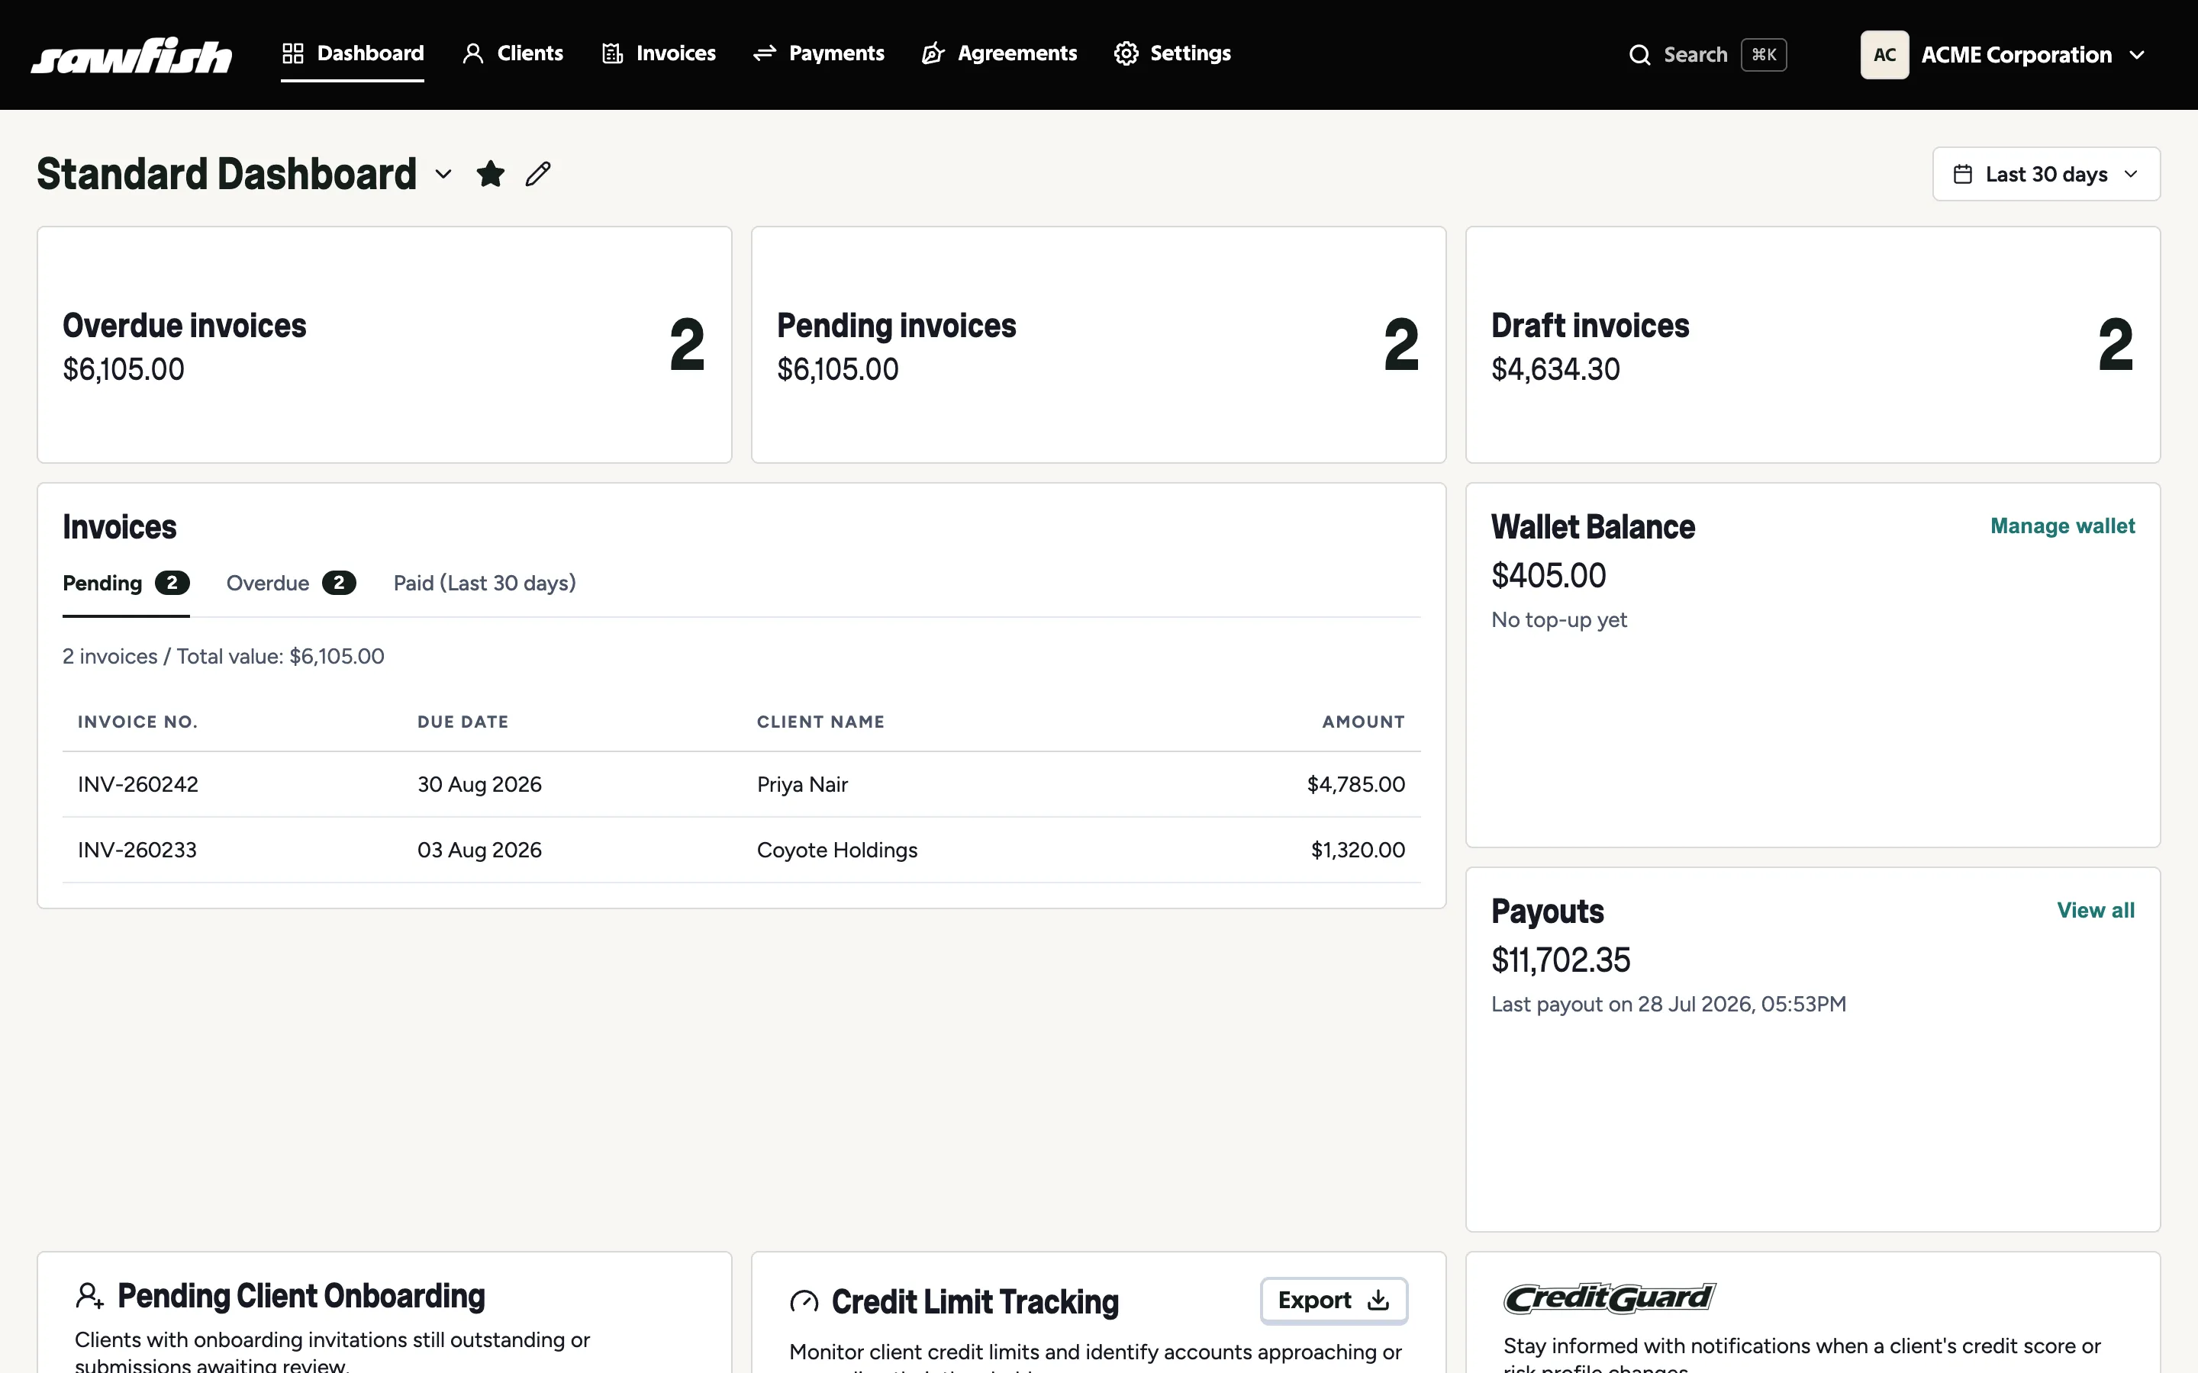Favorite the dashboard with the star icon
Viewport: 2198px width, 1373px height.
point(491,173)
